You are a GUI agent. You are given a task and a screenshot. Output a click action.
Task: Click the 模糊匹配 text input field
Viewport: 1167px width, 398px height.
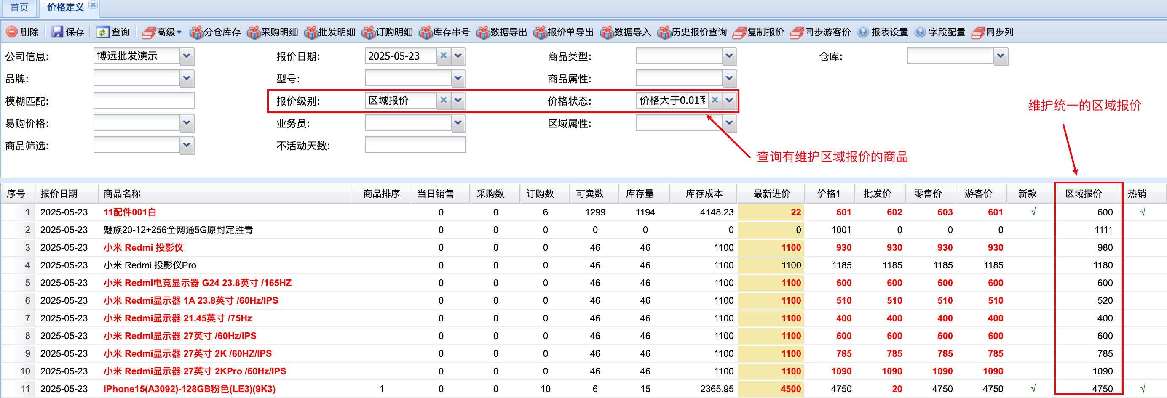coord(144,101)
